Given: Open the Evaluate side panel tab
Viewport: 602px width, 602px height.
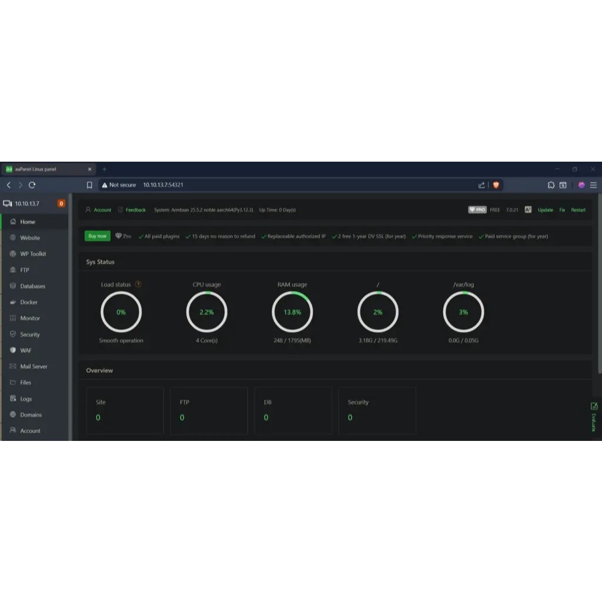Looking at the screenshot, I should pos(594,416).
